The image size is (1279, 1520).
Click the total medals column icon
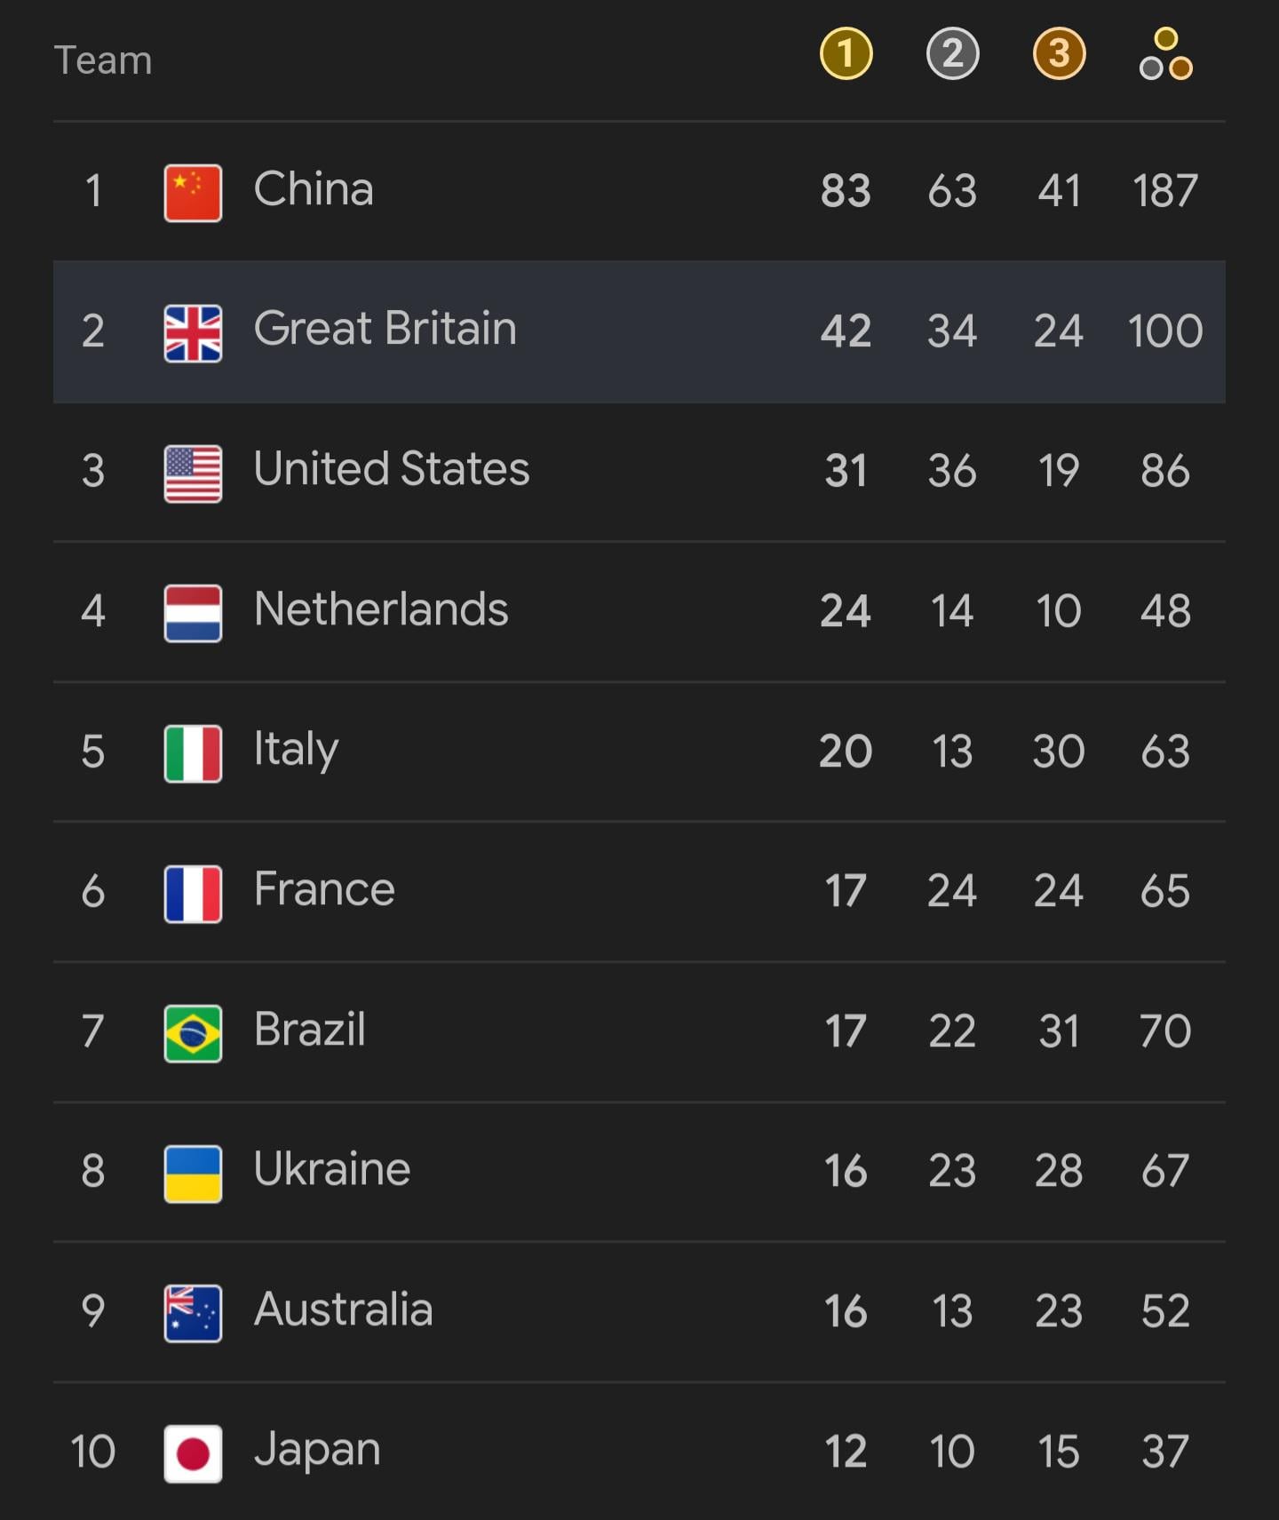(1165, 54)
